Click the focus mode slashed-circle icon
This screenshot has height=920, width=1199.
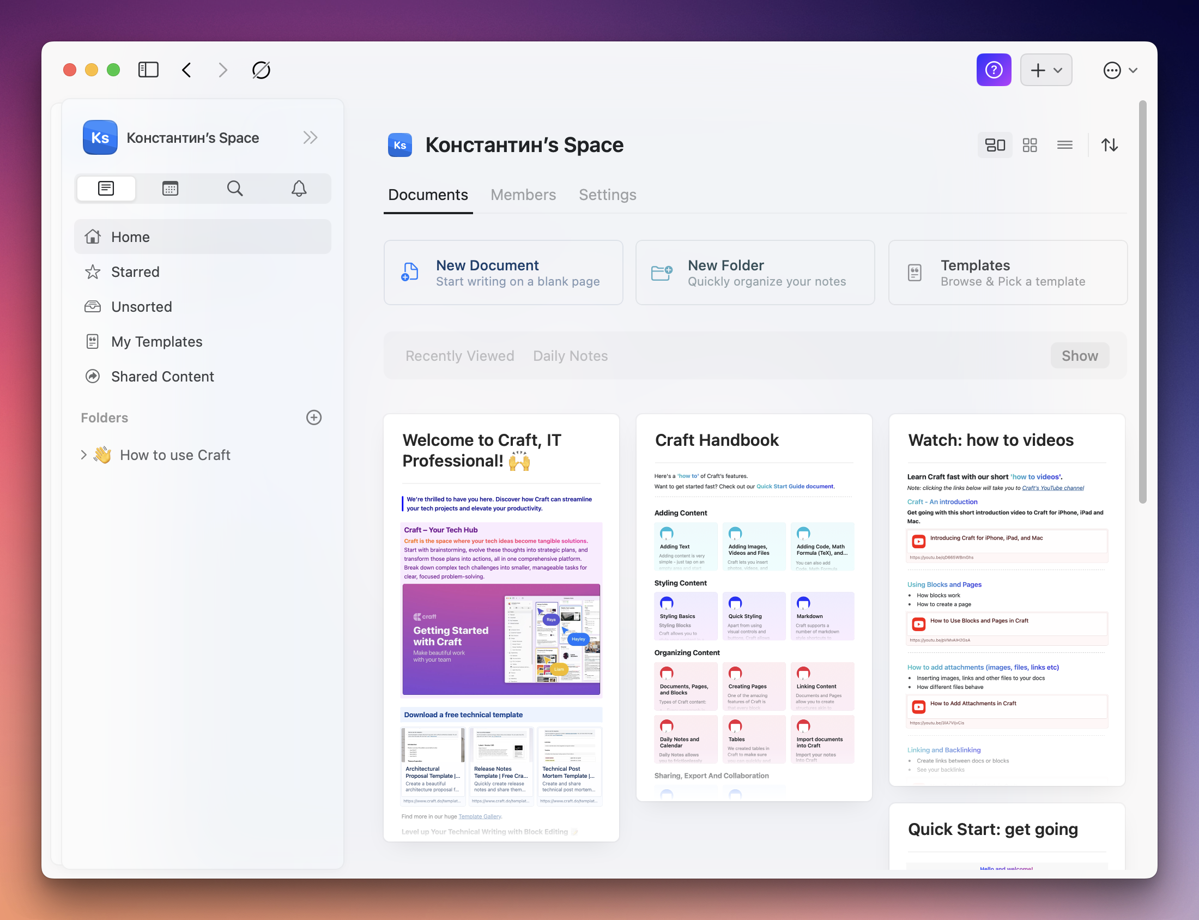tap(261, 70)
